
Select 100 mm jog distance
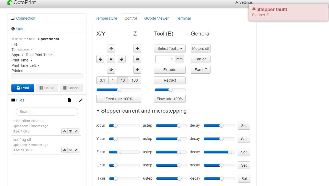(135, 80)
